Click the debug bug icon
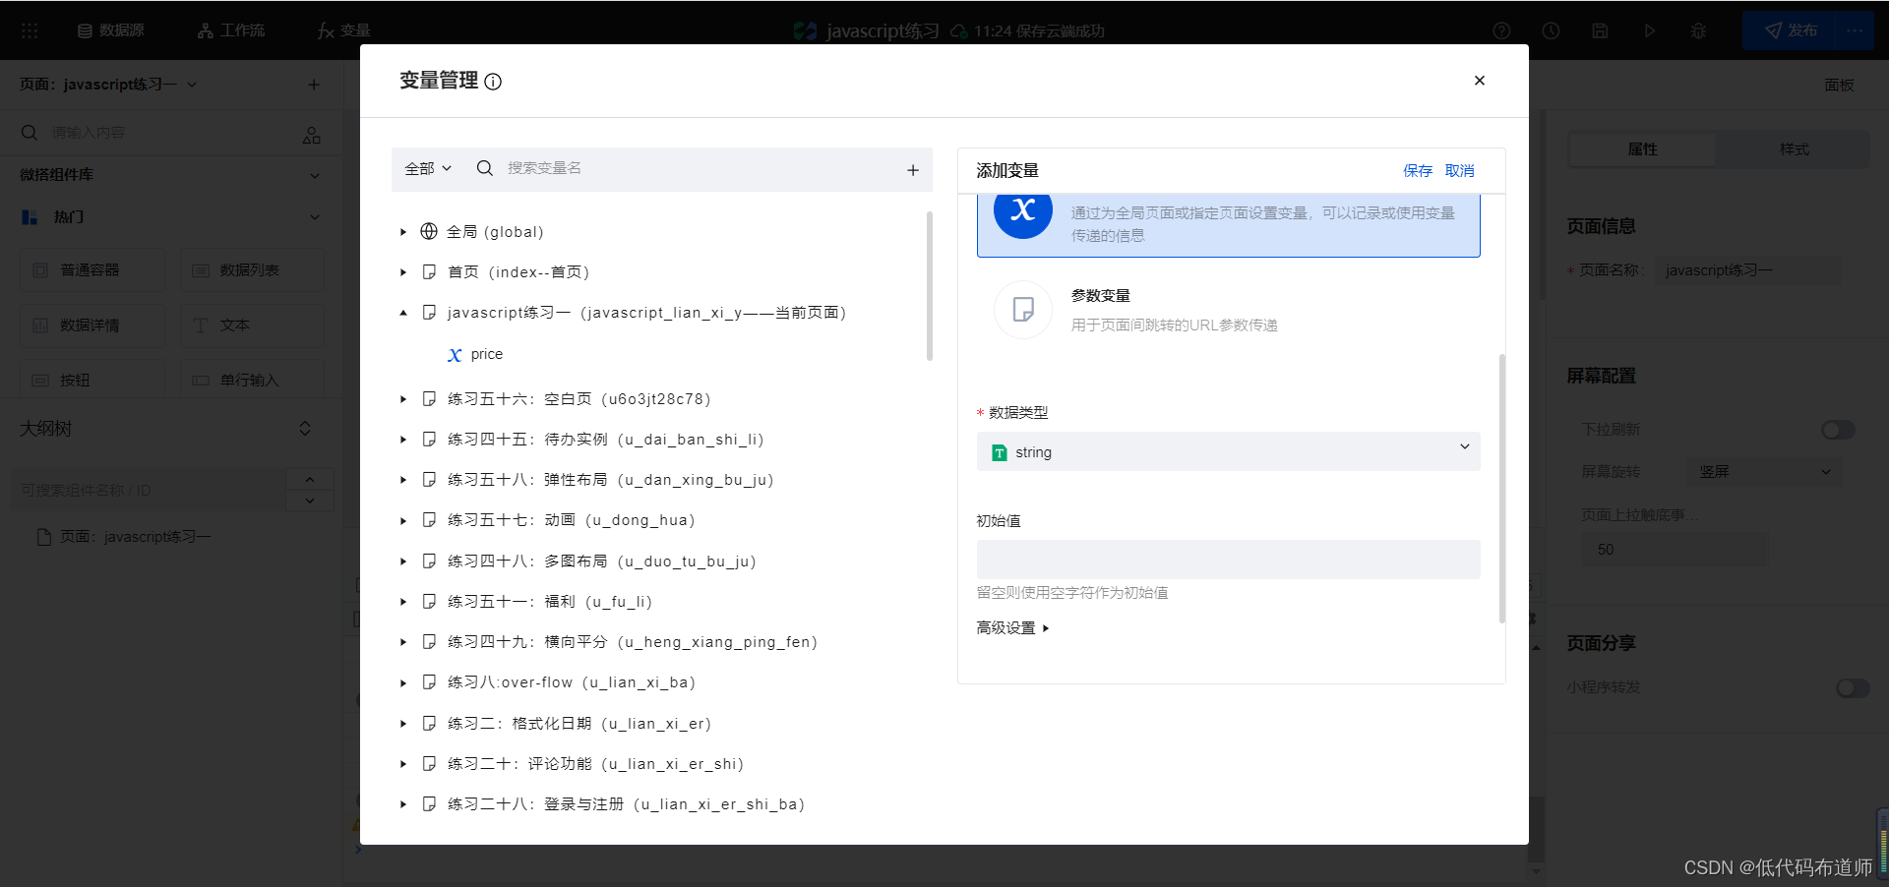Viewport: 1889px width, 887px height. (1698, 30)
